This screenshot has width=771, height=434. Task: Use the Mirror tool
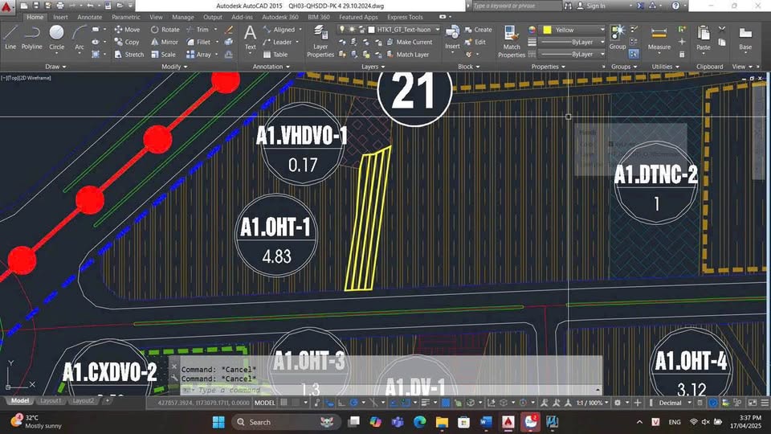click(x=164, y=42)
